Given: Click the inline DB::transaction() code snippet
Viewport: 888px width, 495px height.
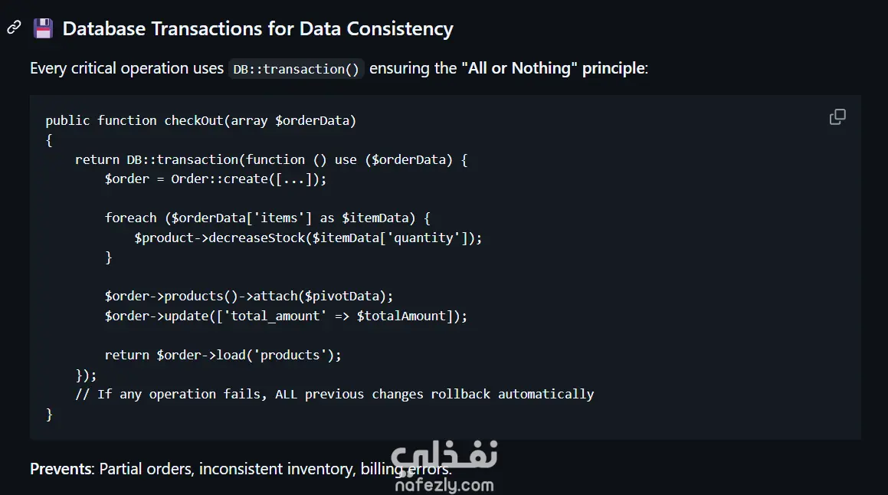Looking at the screenshot, I should click(x=296, y=69).
